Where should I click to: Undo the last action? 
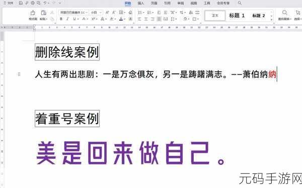45,3
